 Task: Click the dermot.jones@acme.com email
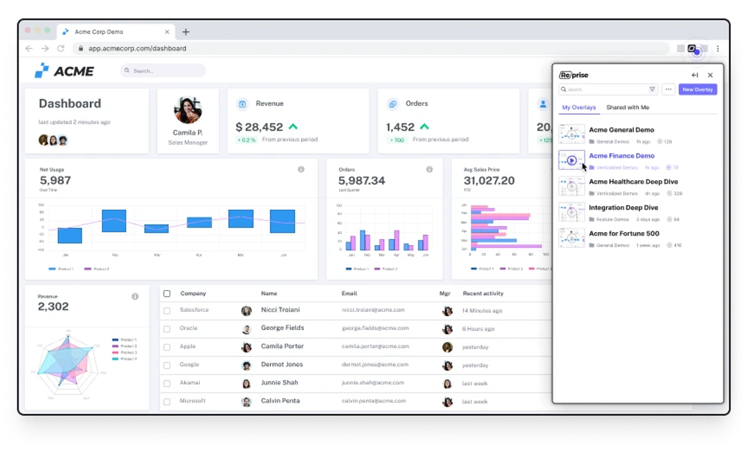(375, 364)
